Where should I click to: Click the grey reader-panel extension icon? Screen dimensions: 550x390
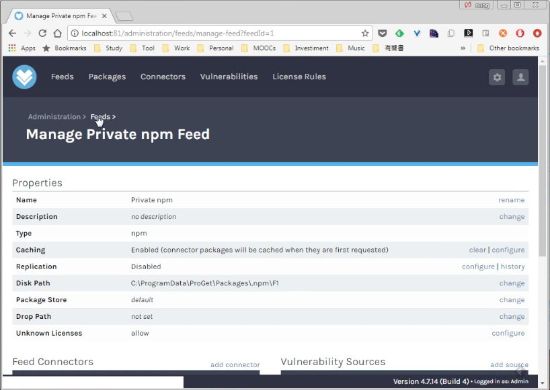tap(485, 34)
